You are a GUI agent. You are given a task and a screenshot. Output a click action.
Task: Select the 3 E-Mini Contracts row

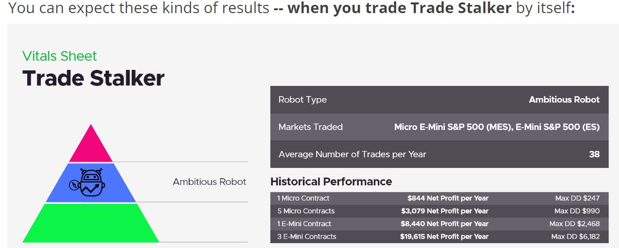[439, 236]
